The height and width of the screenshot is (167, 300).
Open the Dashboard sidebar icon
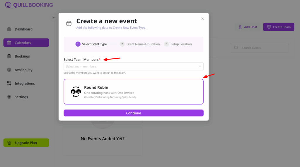click(x=9, y=29)
